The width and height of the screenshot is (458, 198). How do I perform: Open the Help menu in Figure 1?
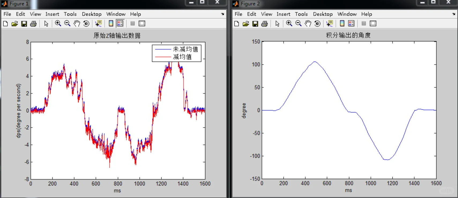[136, 14]
